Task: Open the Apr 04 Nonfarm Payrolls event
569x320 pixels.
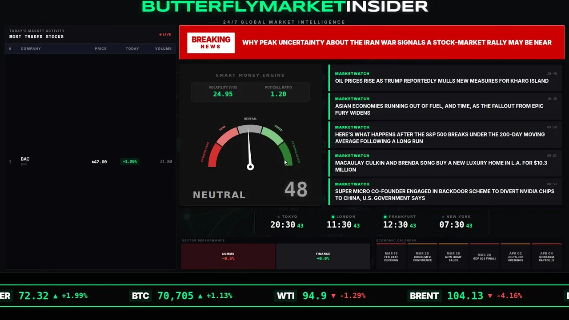Action: point(547,256)
